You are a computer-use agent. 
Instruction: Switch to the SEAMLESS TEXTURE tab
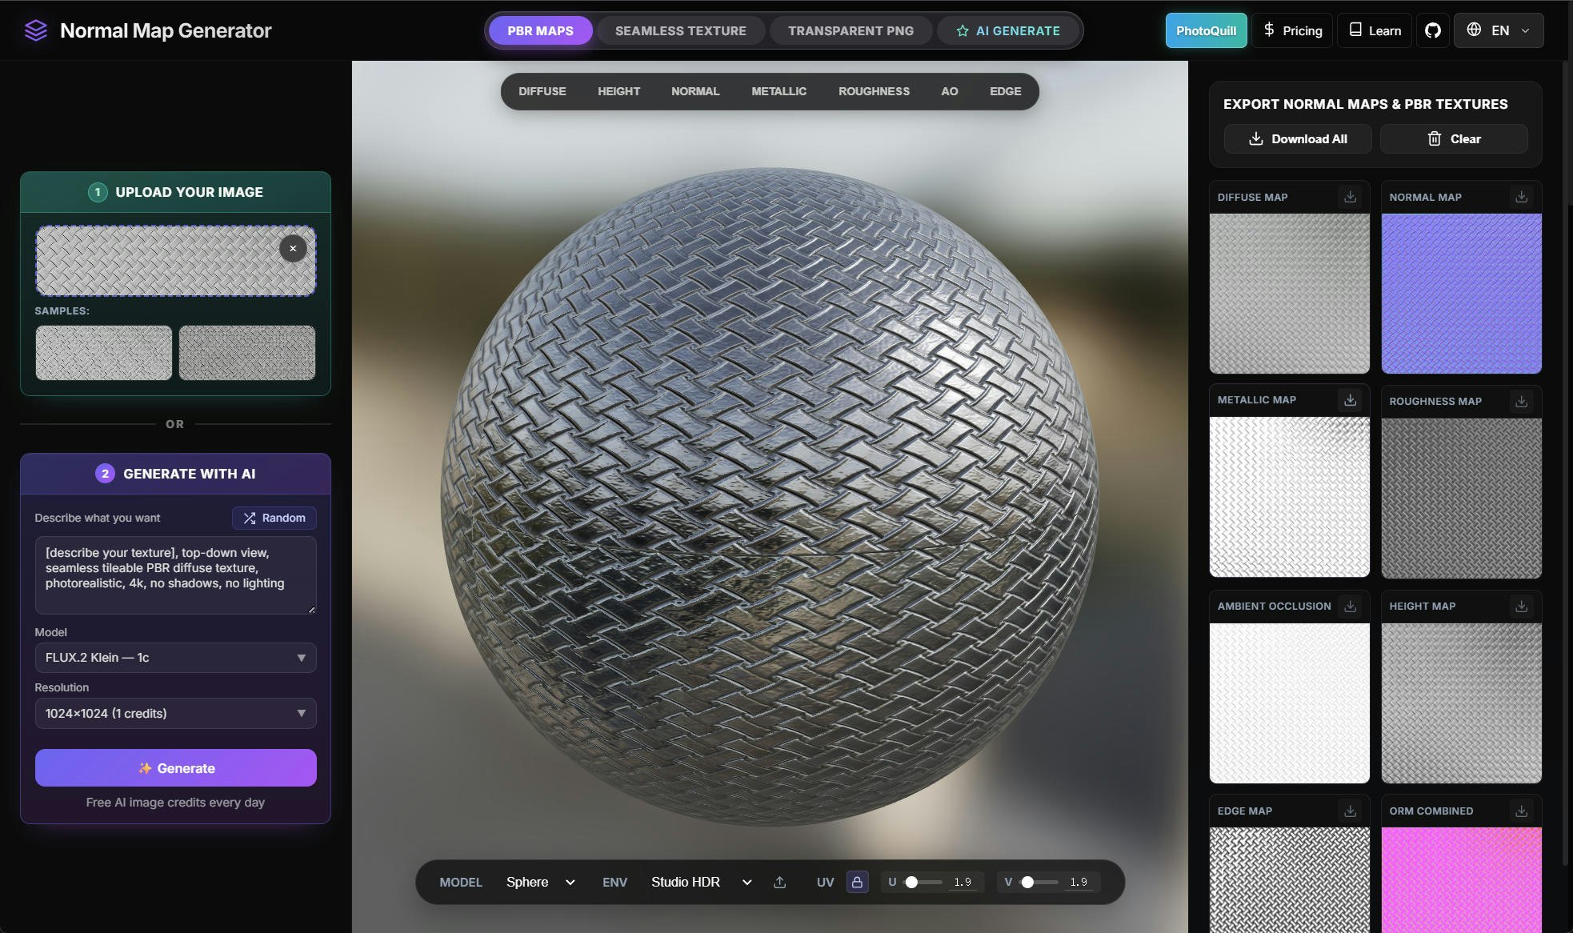(x=681, y=30)
